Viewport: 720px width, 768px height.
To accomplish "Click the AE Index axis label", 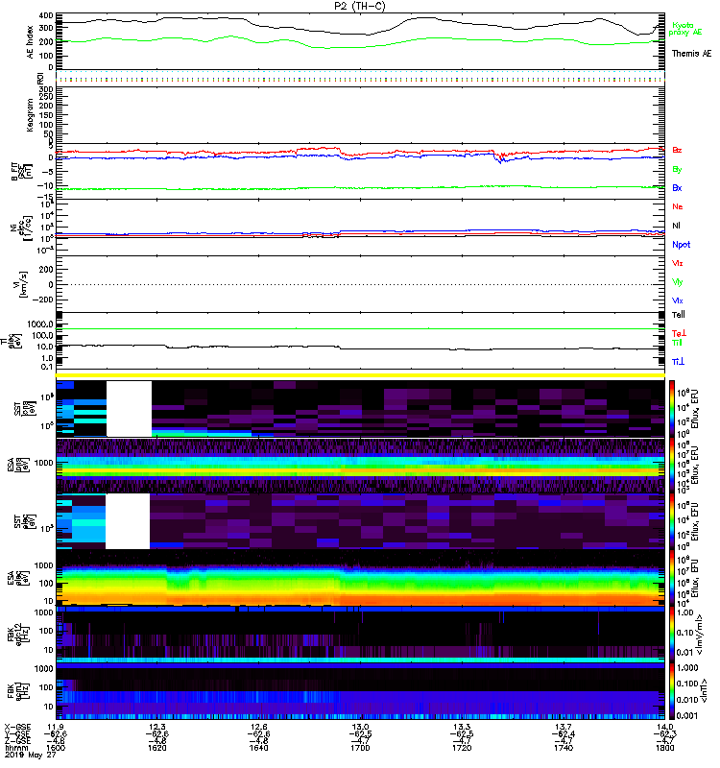I will pyautogui.click(x=31, y=42).
